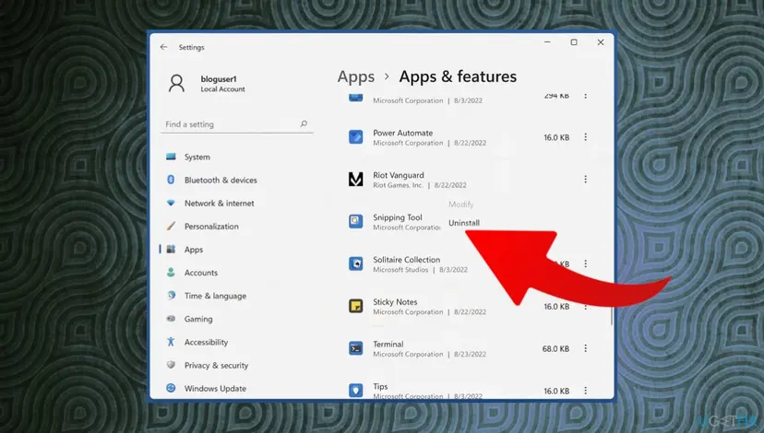Viewport: 764px width, 433px height.
Task: Minimize the Settings window
Action: coord(547,42)
